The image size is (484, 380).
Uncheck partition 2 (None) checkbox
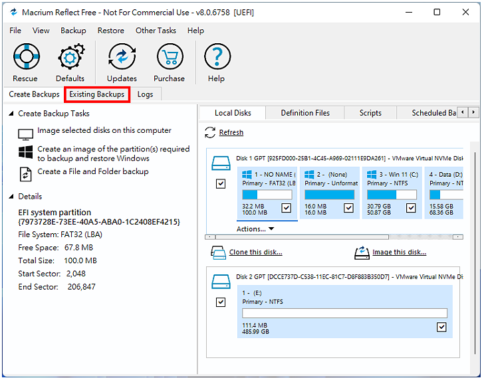click(349, 208)
